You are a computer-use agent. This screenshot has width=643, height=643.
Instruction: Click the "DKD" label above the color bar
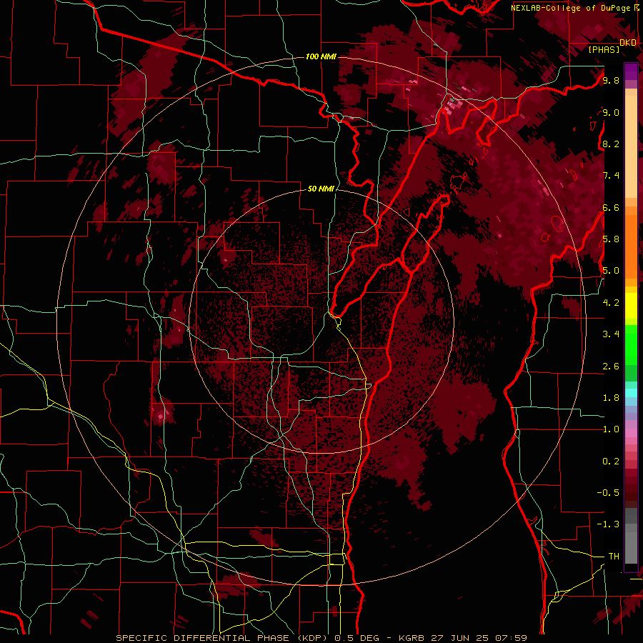628,43
